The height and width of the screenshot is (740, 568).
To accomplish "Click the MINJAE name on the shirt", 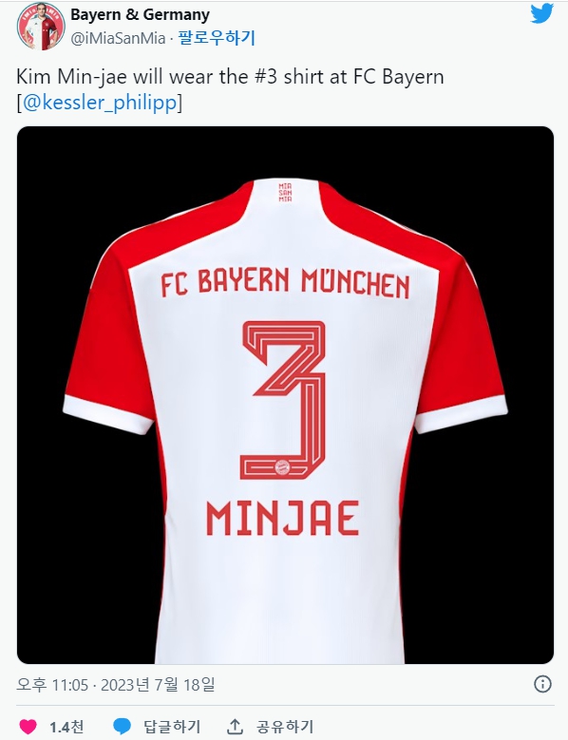I will tap(283, 518).
